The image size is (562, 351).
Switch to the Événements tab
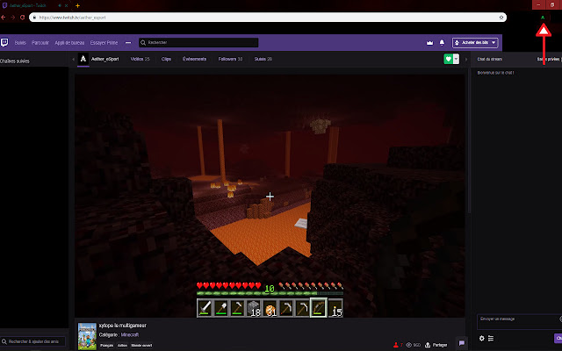coord(195,59)
